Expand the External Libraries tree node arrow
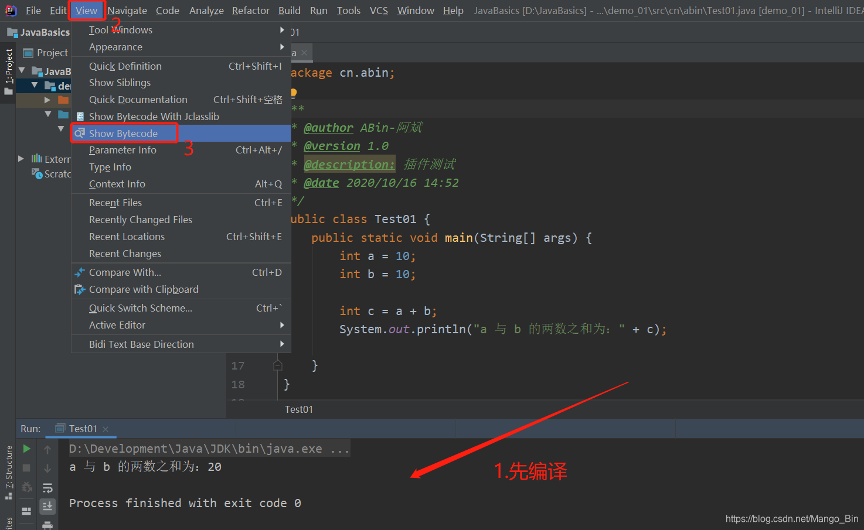Viewport: 864px width, 530px height. tap(21, 159)
